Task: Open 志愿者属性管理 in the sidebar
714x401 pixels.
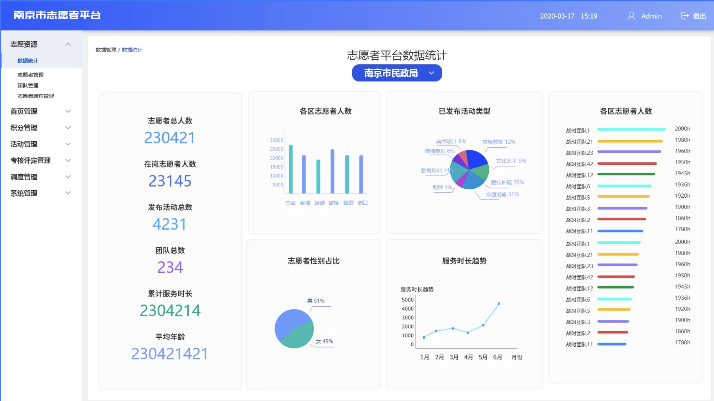Action: (35, 96)
